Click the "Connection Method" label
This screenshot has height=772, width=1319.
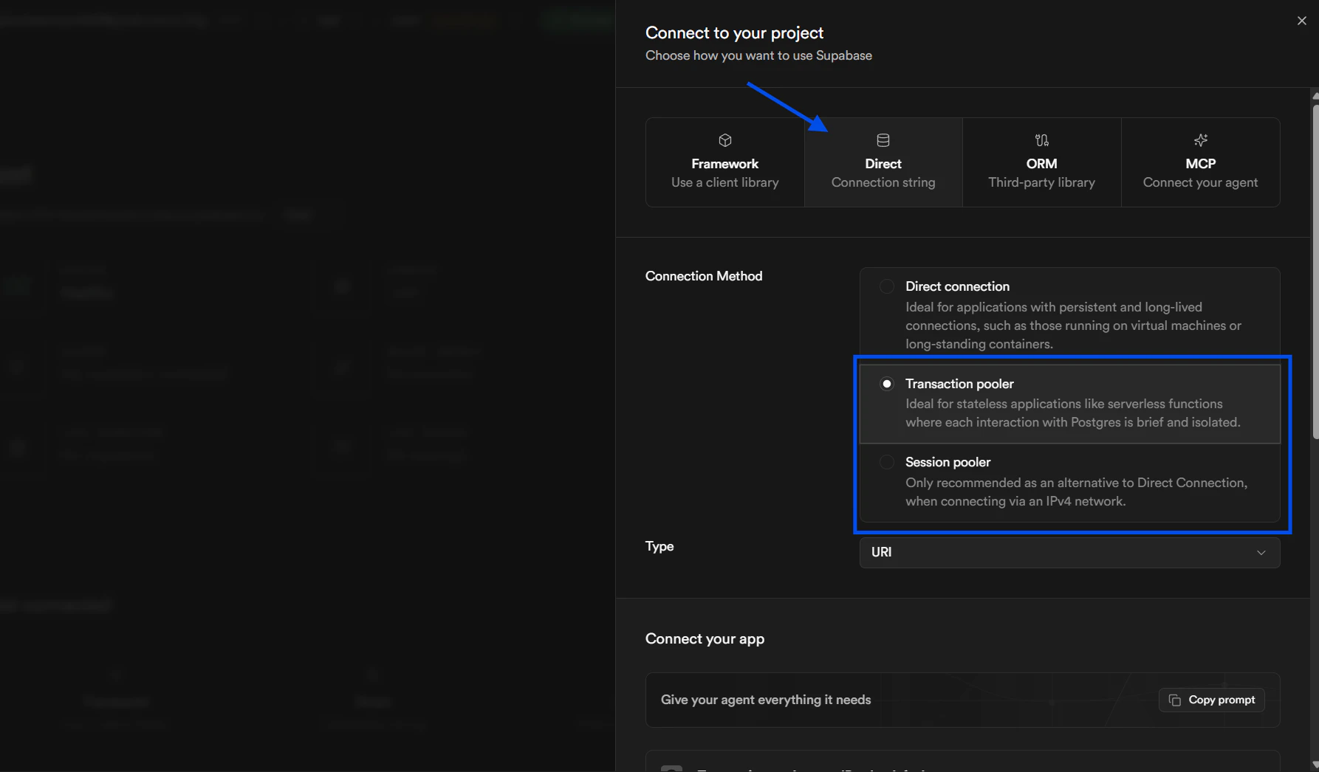pyautogui.click(x=704, y=276)
